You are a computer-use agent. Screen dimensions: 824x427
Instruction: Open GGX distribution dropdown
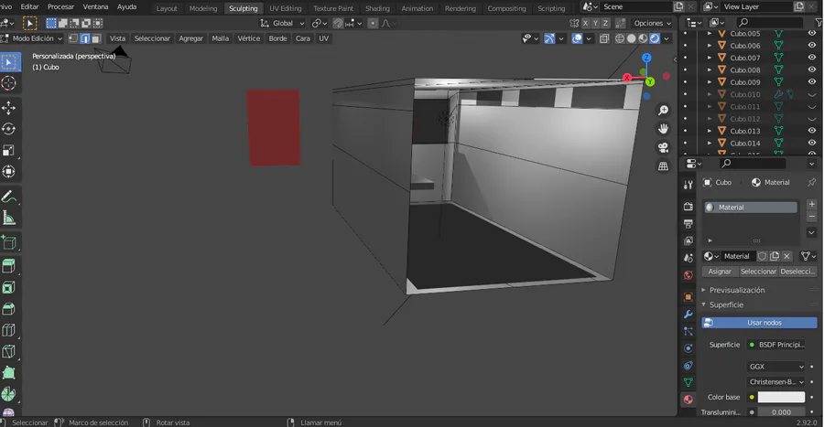(x=775, y=366)
